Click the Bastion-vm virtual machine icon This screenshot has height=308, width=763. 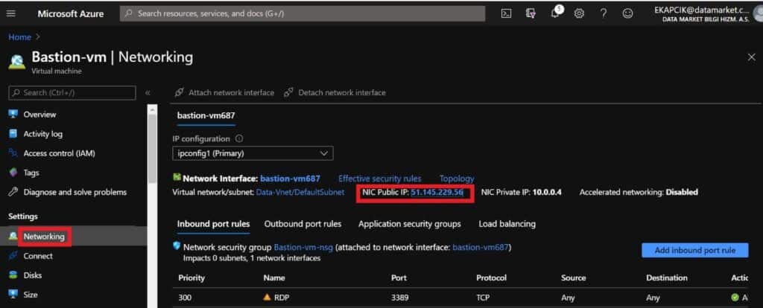[16, 61]
